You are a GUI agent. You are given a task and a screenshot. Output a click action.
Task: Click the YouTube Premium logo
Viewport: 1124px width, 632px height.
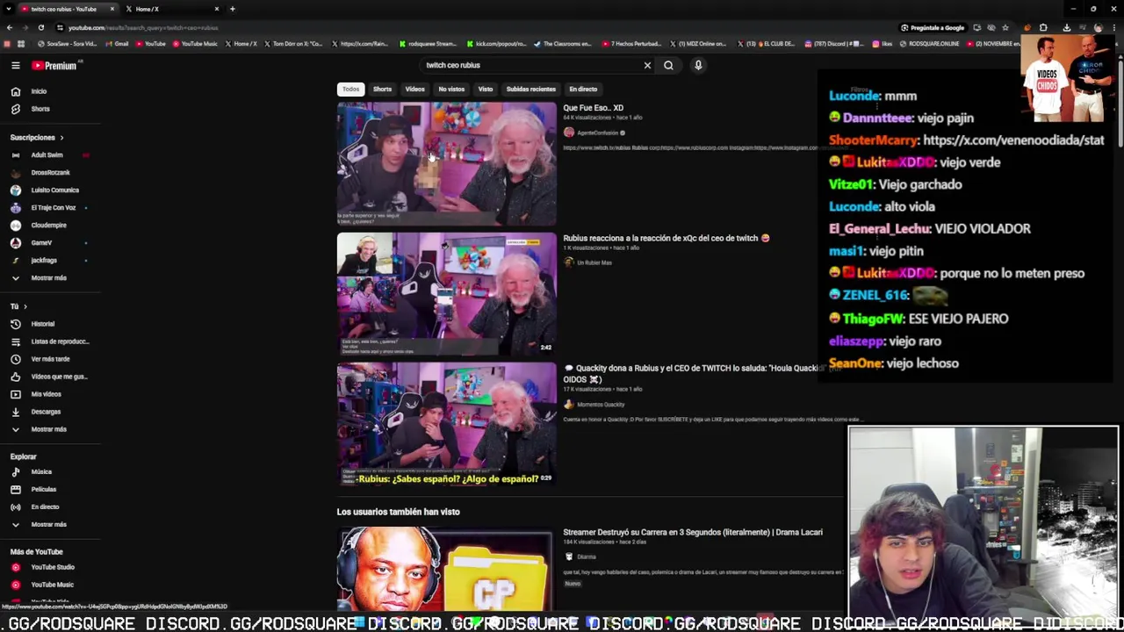click(x=55, y=65)
